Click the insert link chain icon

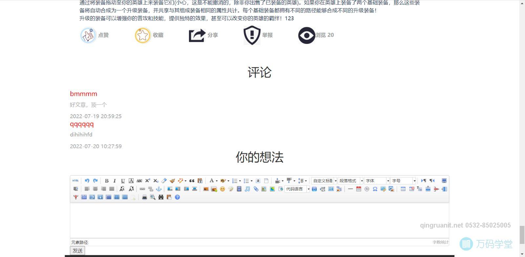pos(142,189)
